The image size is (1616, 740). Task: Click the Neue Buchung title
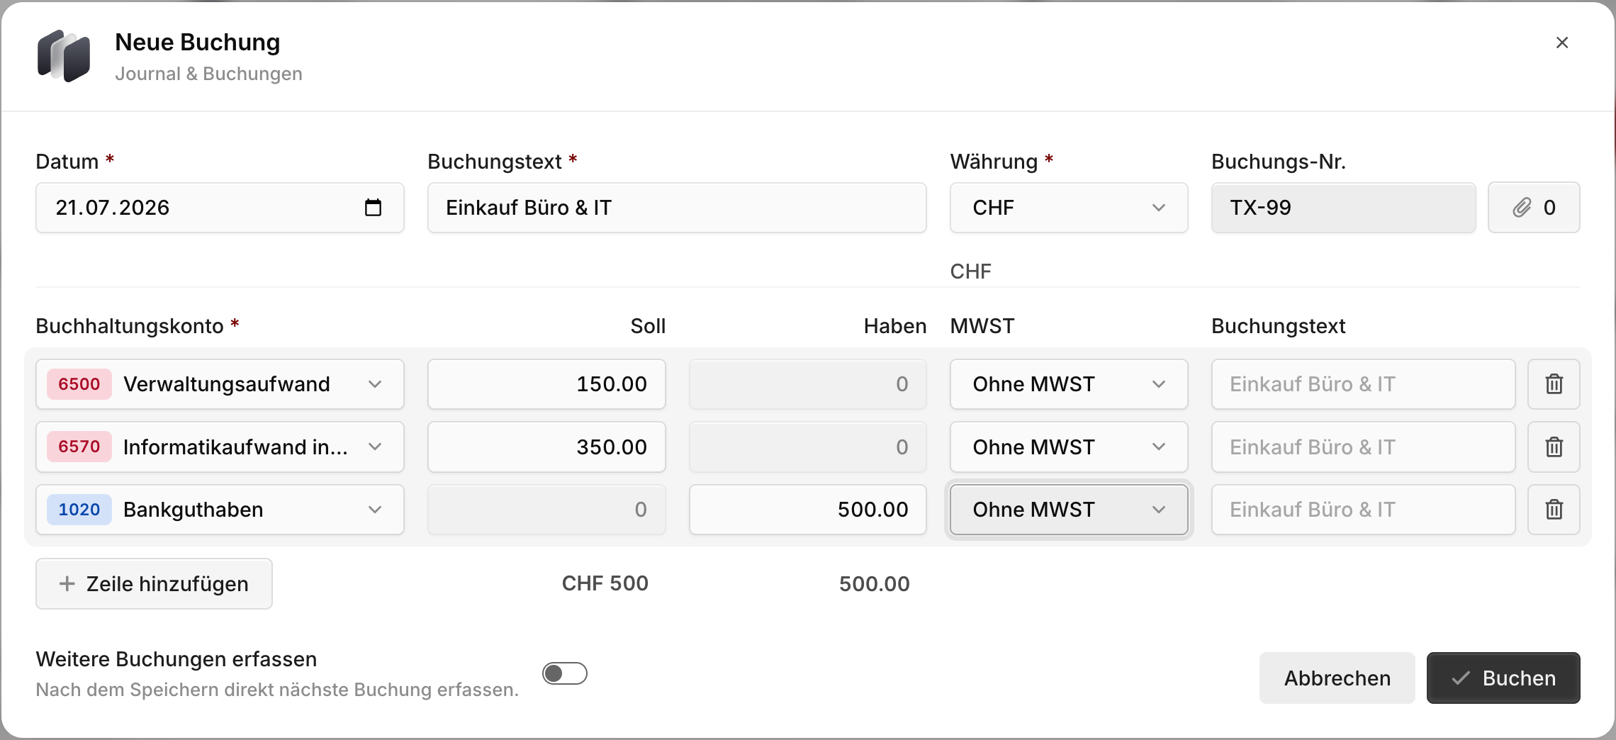(x=198, y=43)
